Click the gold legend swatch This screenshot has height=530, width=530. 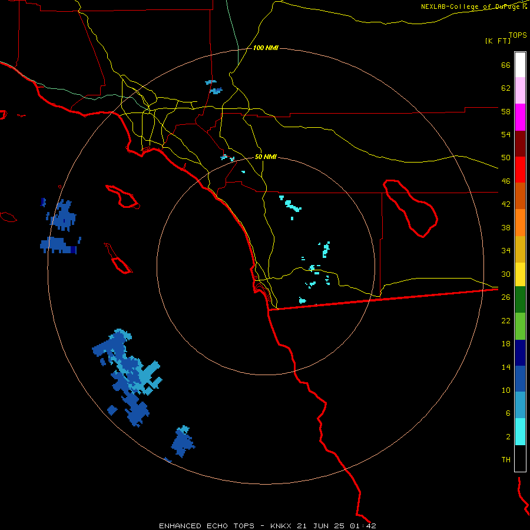(520, 249)
